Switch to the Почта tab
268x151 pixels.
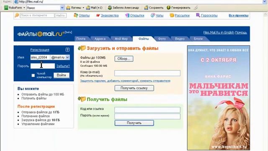81,39
